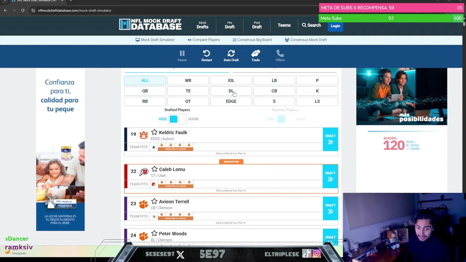Filter players by TE
Screen dimensions: 466x262
(188, 91)
